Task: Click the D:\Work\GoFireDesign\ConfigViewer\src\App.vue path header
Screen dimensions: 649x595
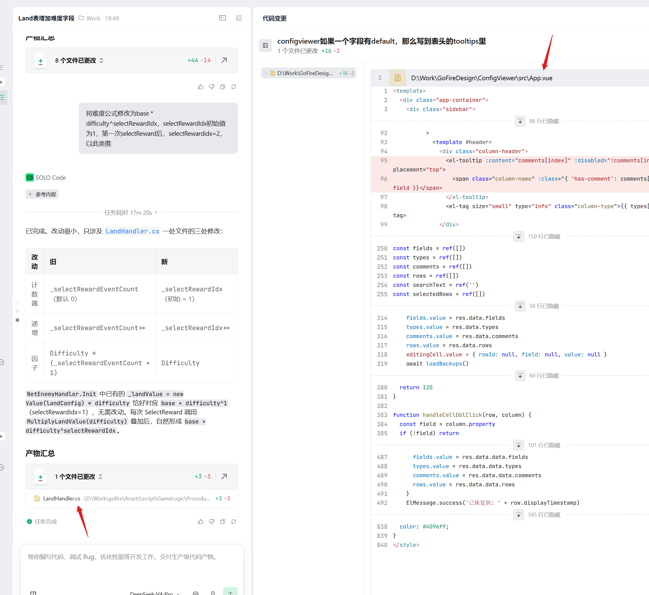Action: (481, 78)
